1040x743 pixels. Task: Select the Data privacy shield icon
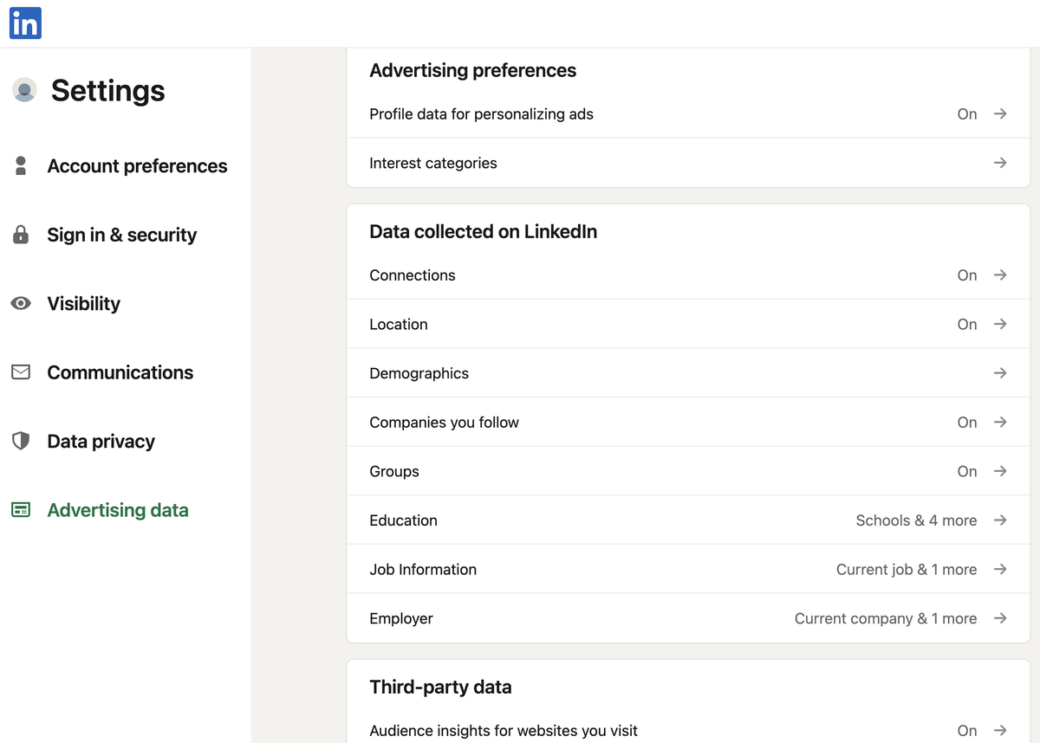(21, 441)
